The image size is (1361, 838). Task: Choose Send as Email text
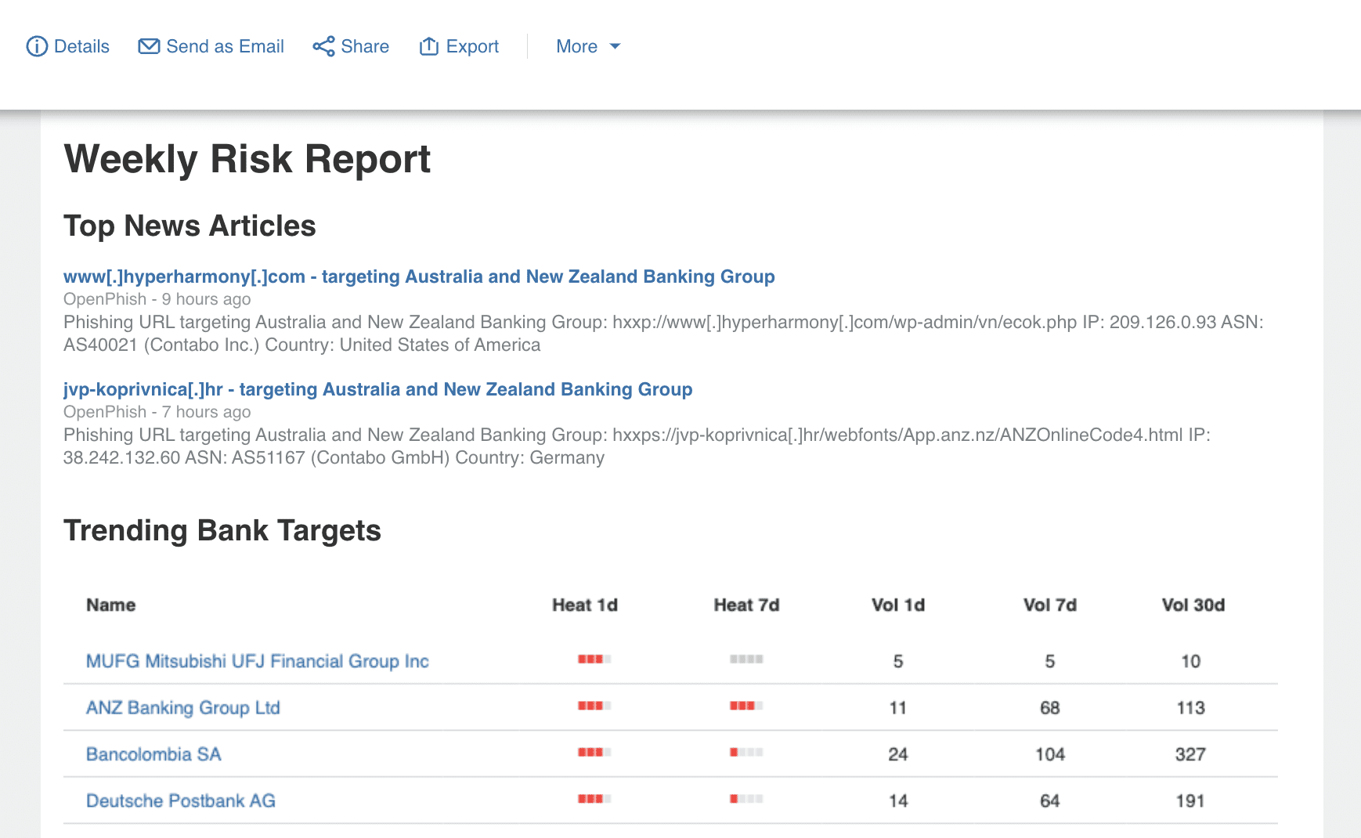225,46
